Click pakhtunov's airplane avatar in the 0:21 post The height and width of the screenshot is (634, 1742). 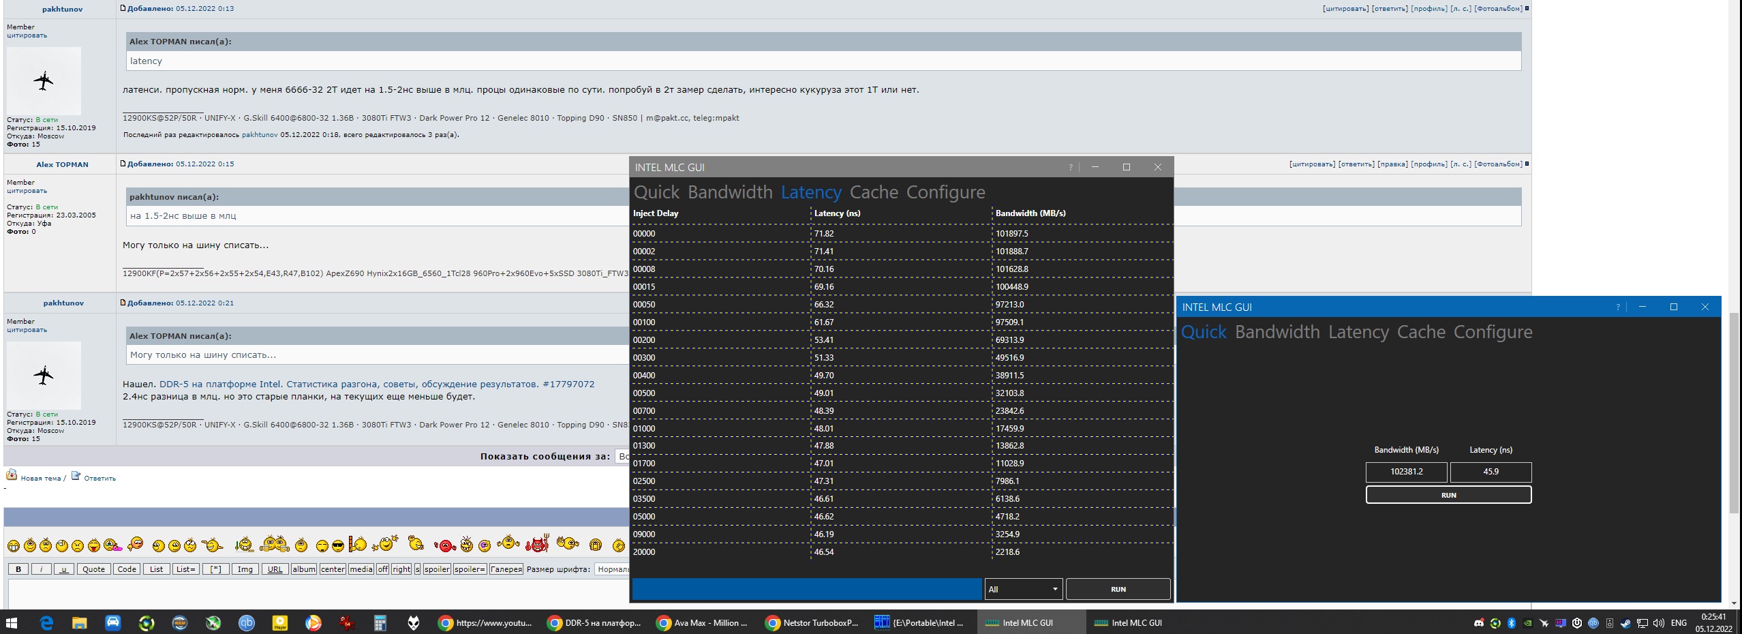[x=44, y=376]
